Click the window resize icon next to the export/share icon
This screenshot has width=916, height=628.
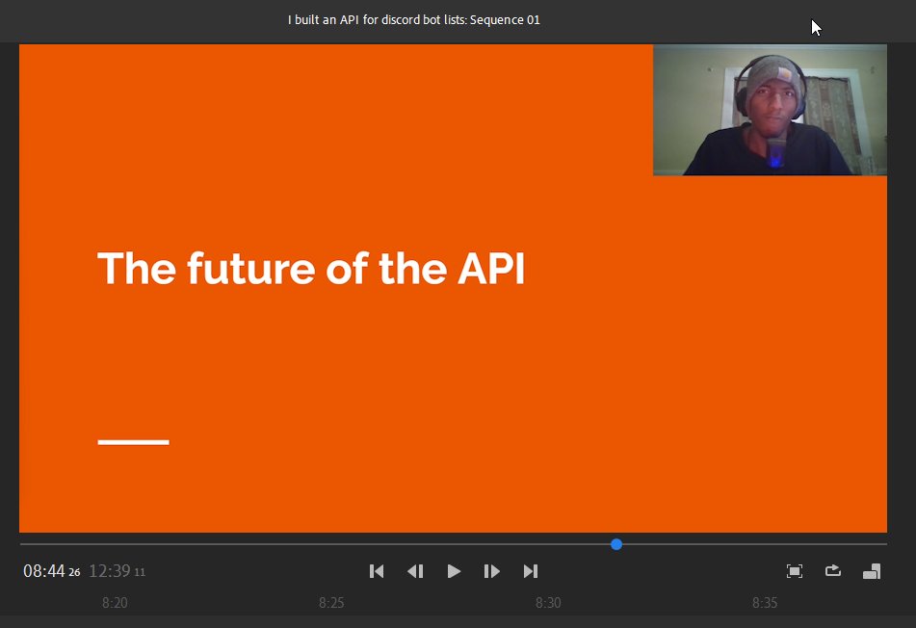(x=872, y=571)
